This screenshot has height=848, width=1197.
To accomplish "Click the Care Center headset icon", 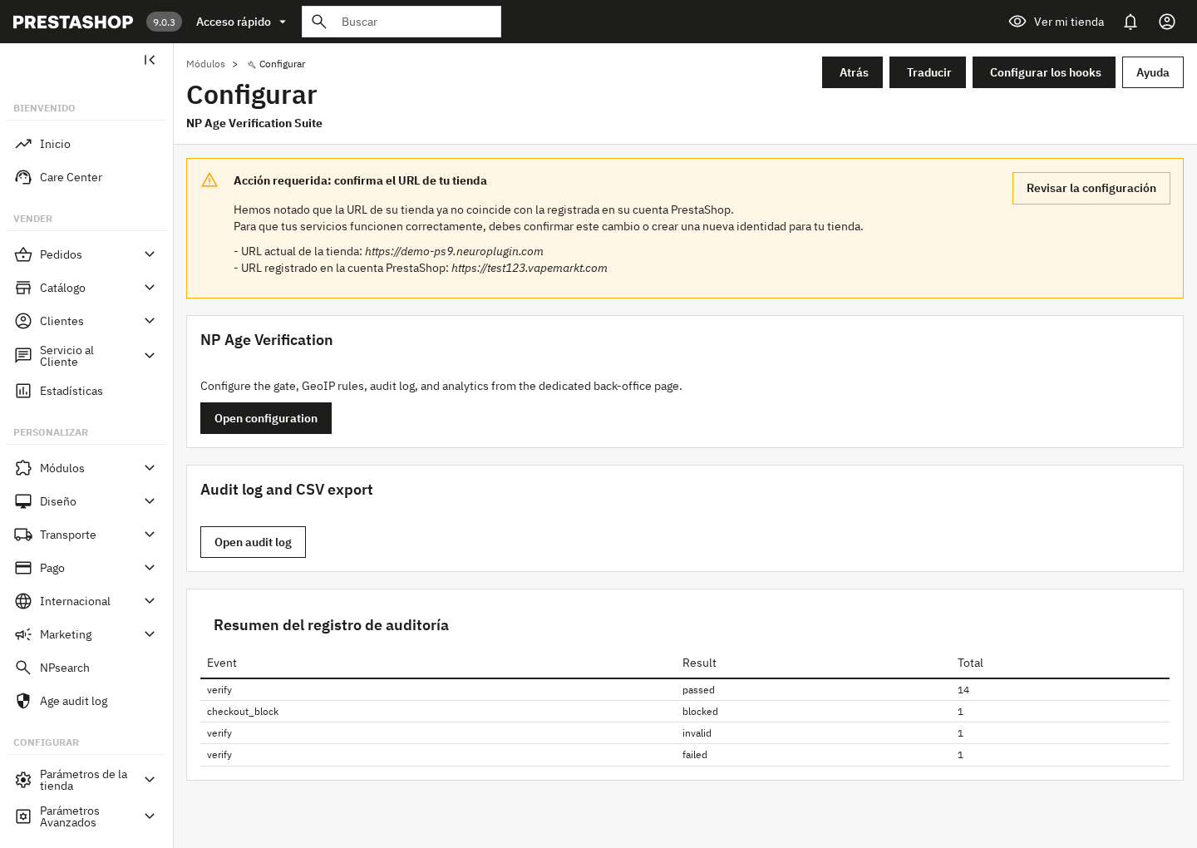I will (x=23, y=177).
